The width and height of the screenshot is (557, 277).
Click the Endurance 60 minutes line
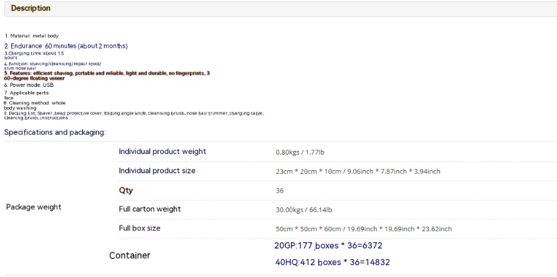pos(66,46)
